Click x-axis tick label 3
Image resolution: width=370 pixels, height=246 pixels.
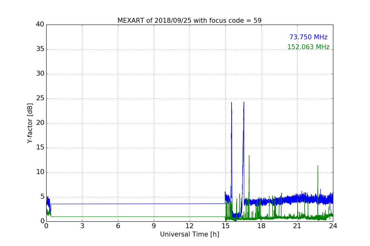tap(82, 226)
